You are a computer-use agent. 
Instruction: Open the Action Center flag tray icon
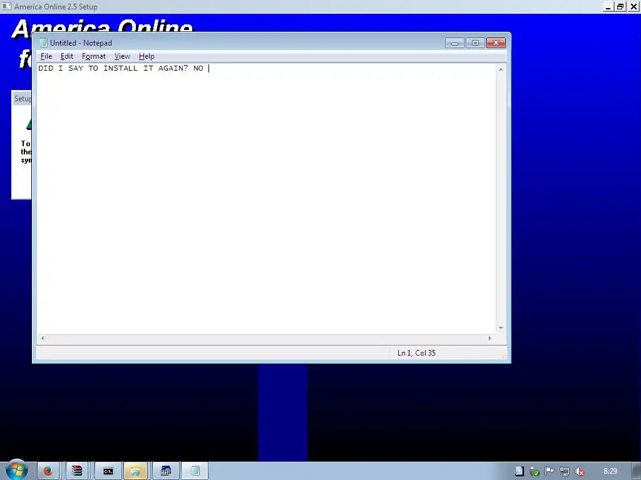tap(550, 471)
